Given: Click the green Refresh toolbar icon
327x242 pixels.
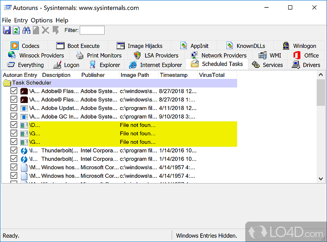Looking at the screenshot, I should pyautogui.click(x=16, y=30).
